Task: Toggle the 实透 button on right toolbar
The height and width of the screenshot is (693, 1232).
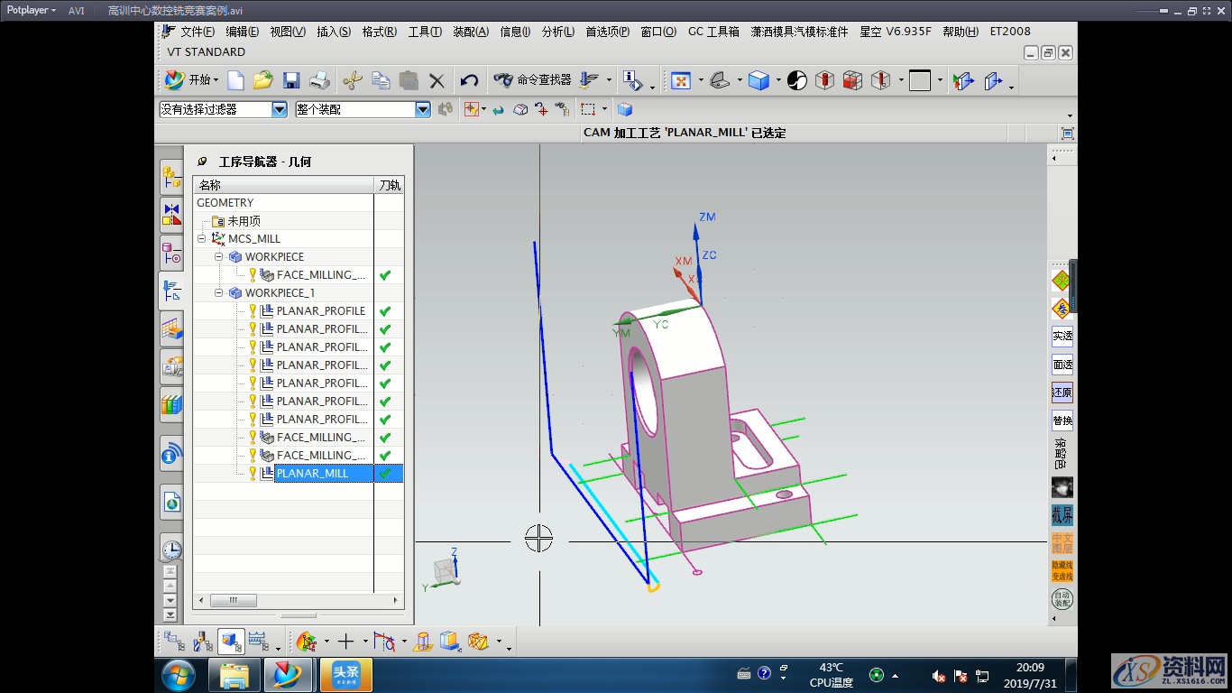Action: point(1062,336)
